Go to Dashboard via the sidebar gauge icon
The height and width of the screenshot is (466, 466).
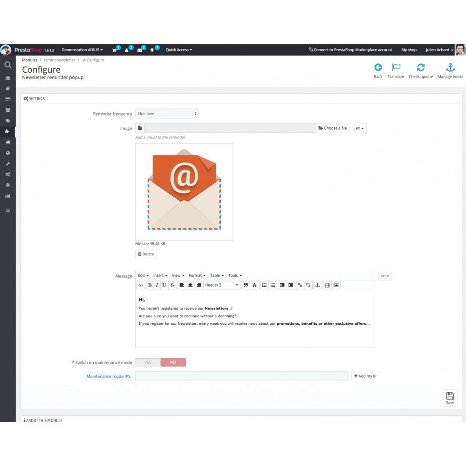8,78
